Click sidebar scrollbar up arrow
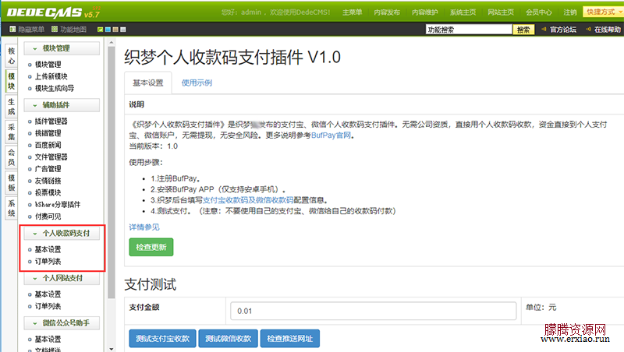This screenshot has width=624, height=352. coord(111,42)
